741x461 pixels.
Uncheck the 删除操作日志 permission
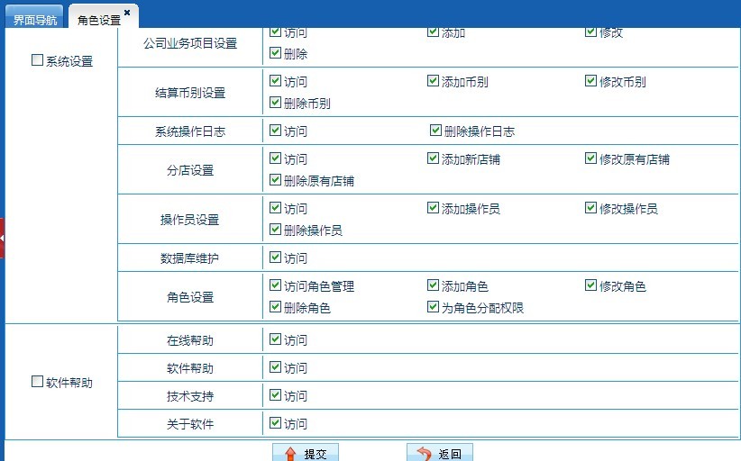(436, 131)
